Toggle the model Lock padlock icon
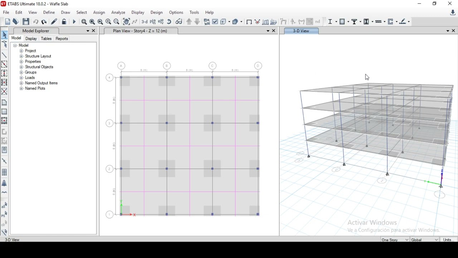458x258 pixels. point(64,21)
